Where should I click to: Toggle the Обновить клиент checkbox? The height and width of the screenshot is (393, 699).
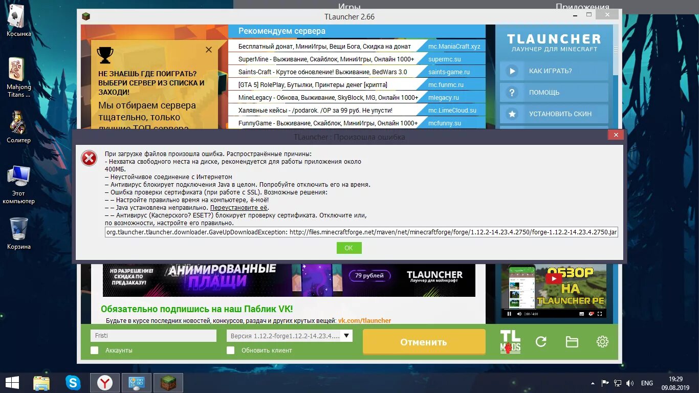coord(230,351)
